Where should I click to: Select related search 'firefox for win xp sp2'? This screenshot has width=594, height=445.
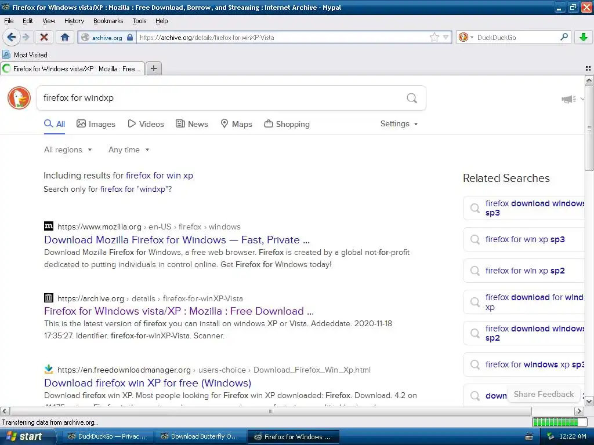click(x=524, y=271)
